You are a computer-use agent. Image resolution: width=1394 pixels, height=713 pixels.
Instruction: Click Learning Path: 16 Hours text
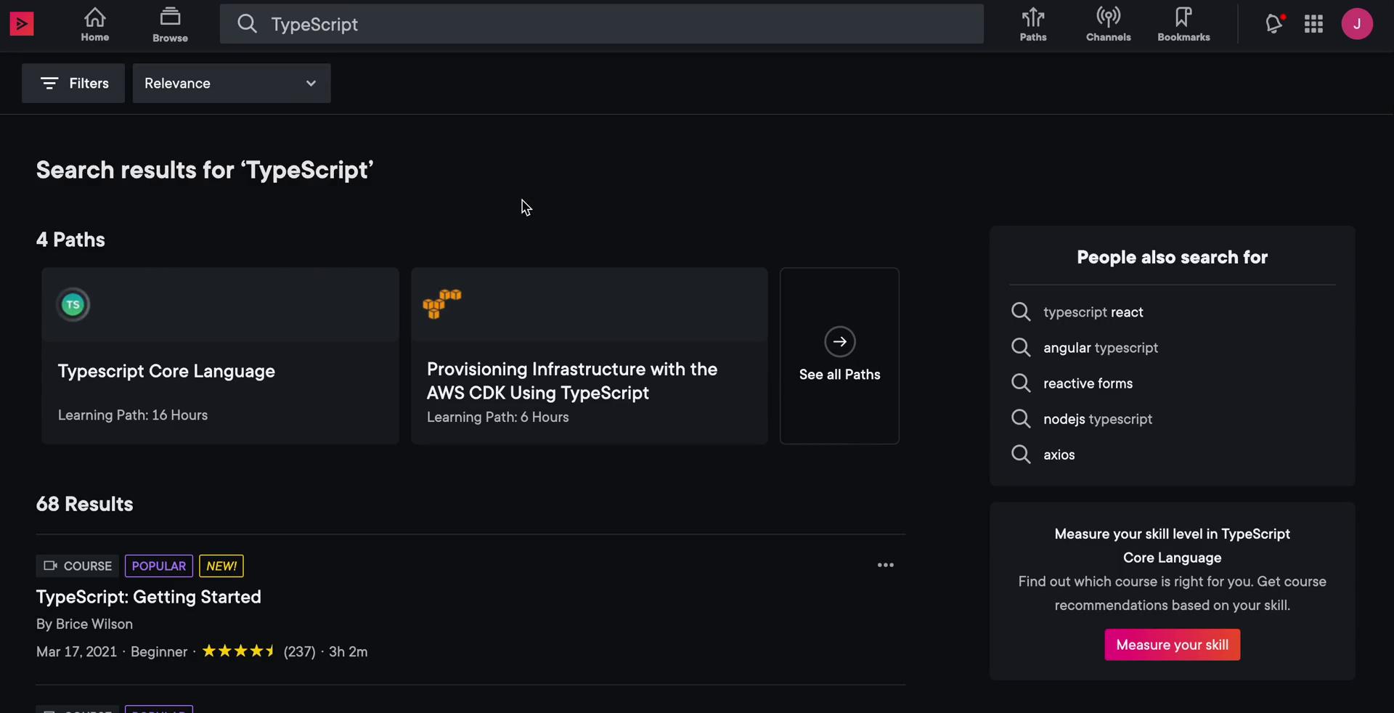point(133,415)
